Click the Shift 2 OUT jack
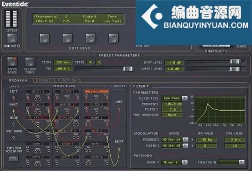Screen dimensions: 252x171 click(x=49, y=163)
